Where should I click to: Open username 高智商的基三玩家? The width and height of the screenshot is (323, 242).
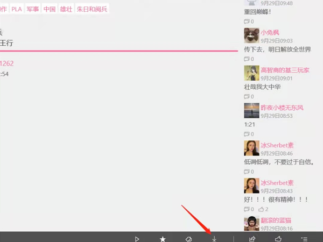pos(285,70)
